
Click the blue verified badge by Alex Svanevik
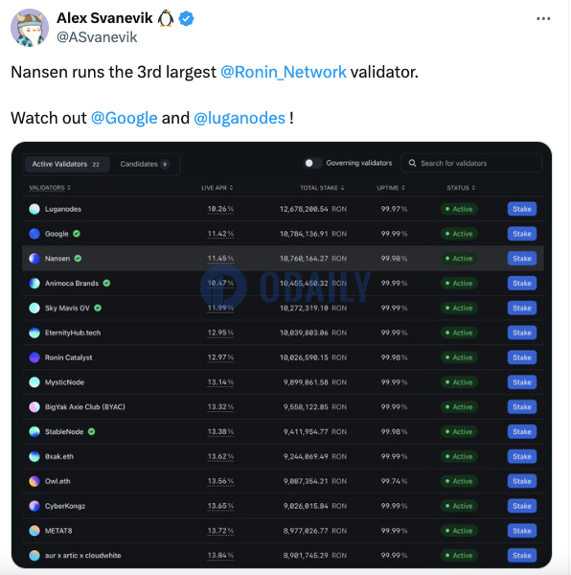tap(186, 19)
